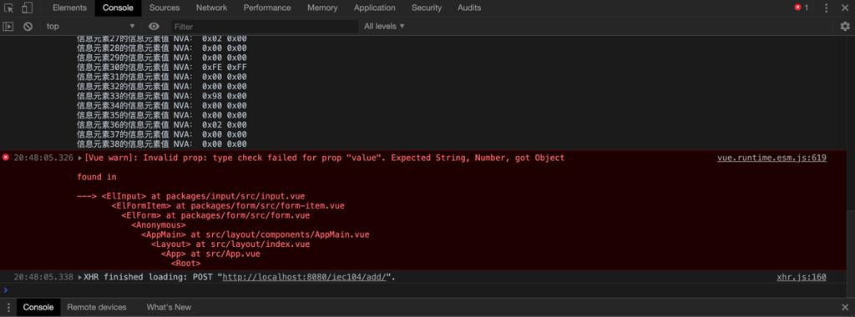Open the vue.runtime.esm.js:619 source link
Screen dimensions: 855x317
pos(772,158)
